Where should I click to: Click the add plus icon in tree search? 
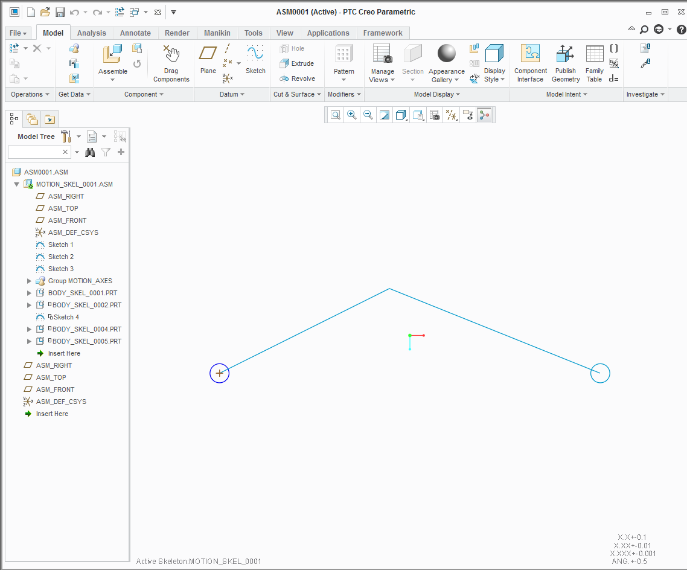click(121, 152)
